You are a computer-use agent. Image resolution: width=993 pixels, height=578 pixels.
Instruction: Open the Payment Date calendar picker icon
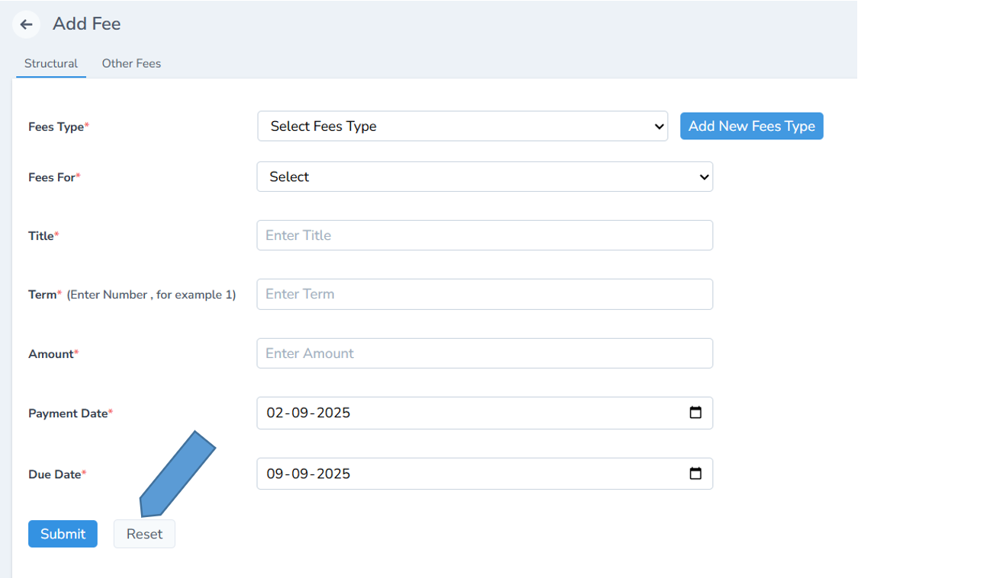(x=696, y=412)
